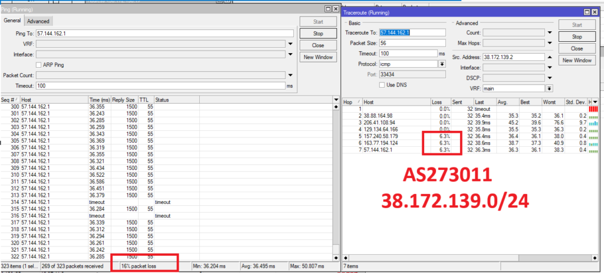Click New Window in Traceroute
This screenshot has height=273, width=604.
pos(577,60)
